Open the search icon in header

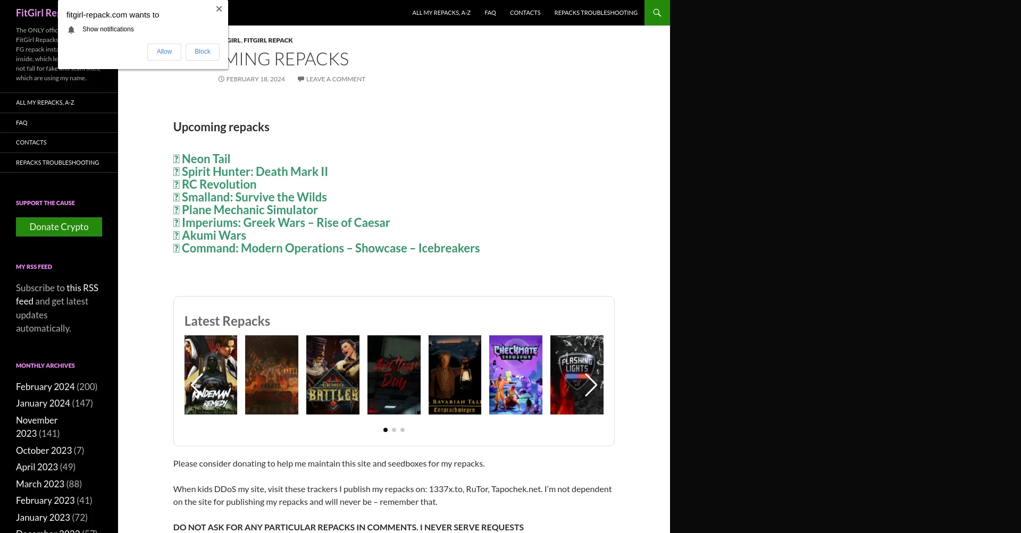click(657, 13)
